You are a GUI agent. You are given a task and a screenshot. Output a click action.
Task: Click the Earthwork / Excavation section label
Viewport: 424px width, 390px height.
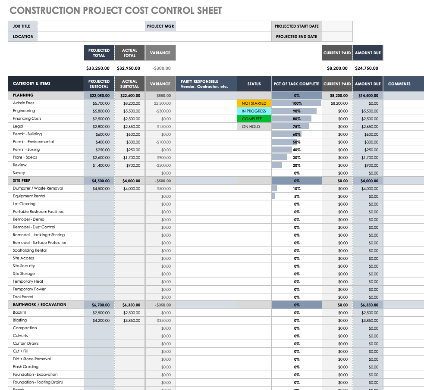pyautogui.click(x=40, y=305)
